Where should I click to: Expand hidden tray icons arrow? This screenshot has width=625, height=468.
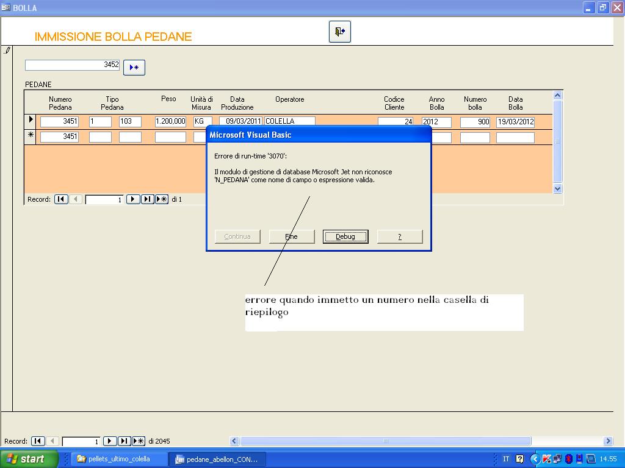pyautogui.click(x=535, y=459)
